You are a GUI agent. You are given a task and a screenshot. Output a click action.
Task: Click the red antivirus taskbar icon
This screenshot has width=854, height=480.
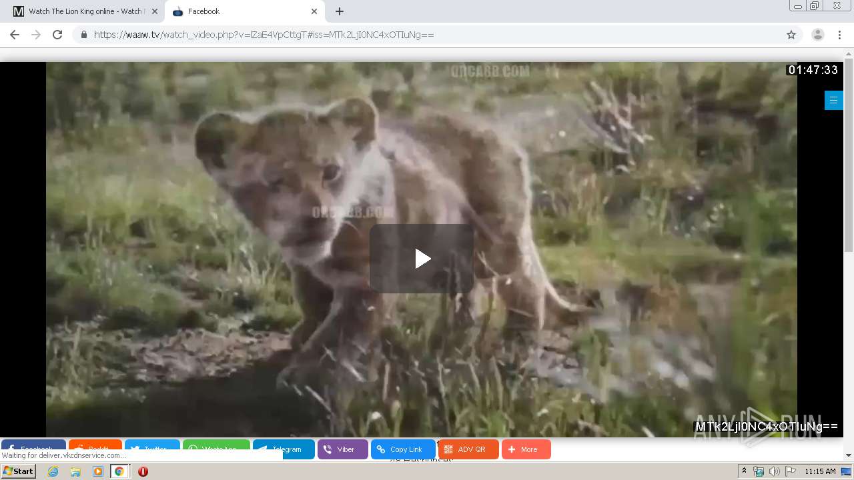click(x=143, y=471)
